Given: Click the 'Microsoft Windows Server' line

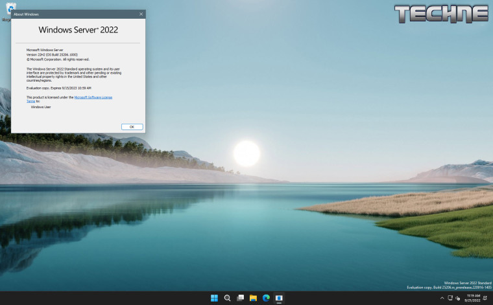Looking at the screenshot, I should [45, 50].
